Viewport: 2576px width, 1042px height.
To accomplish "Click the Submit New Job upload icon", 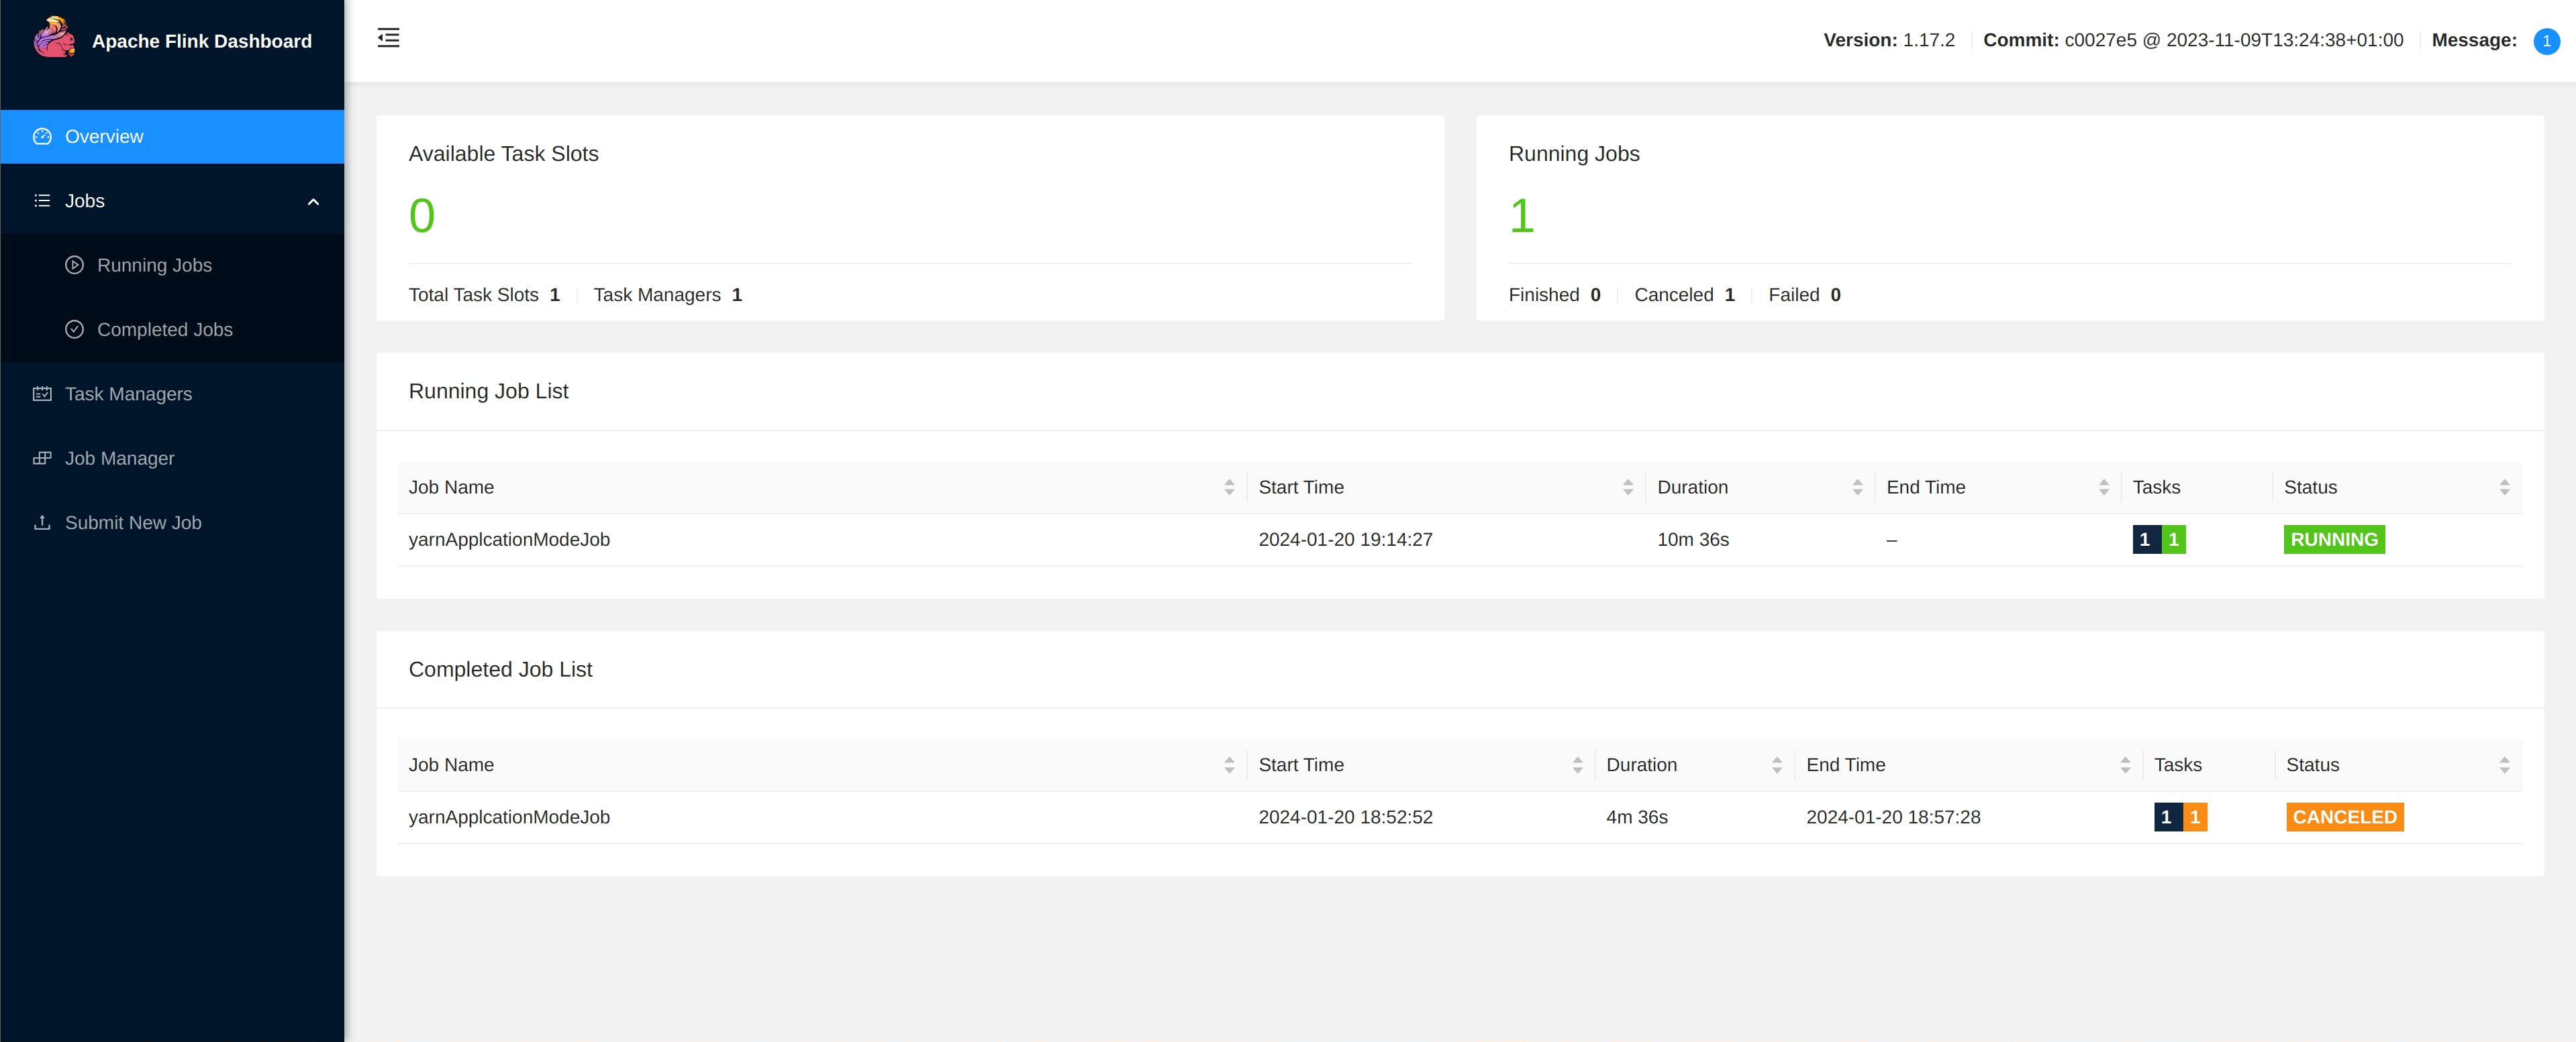I will tap(42, 522).
